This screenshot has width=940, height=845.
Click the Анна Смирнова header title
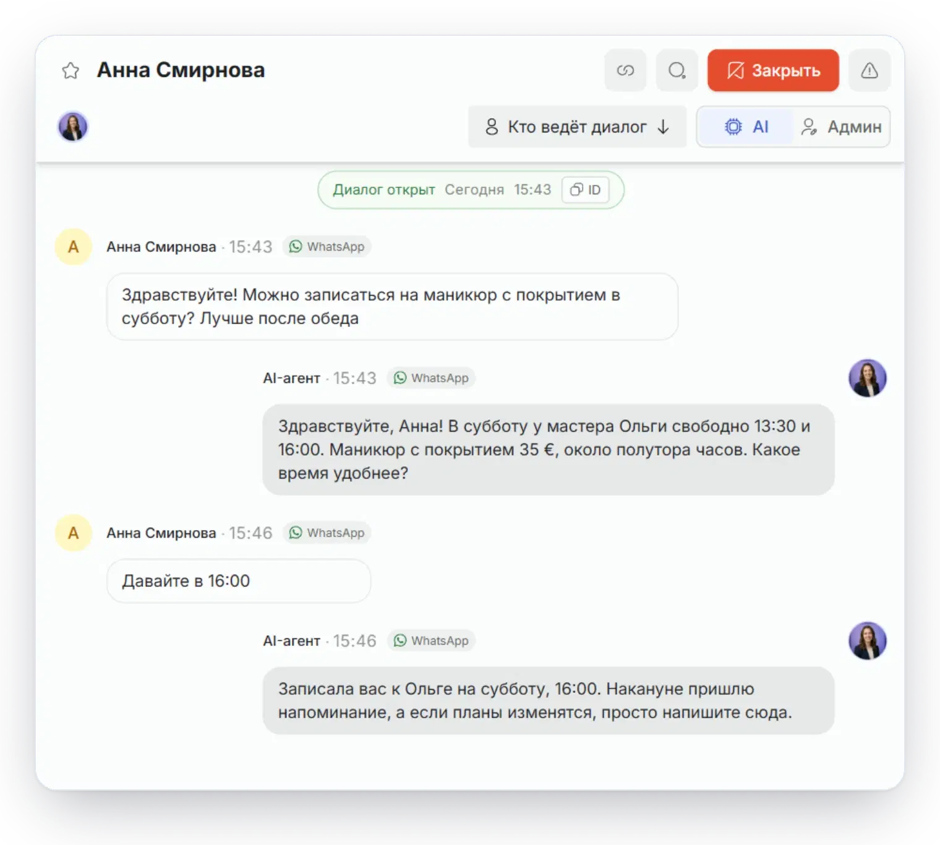[181, 71]
